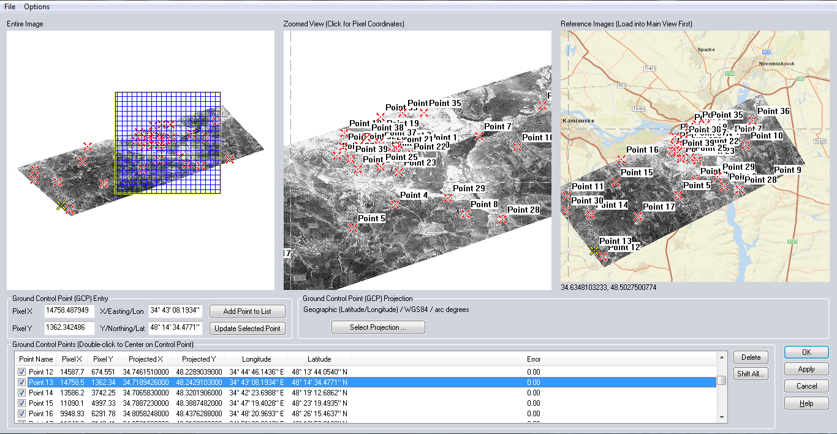Click the Point 29 marker in Zoomed View
Screen dimensions: 837x434
coord(448,198)
